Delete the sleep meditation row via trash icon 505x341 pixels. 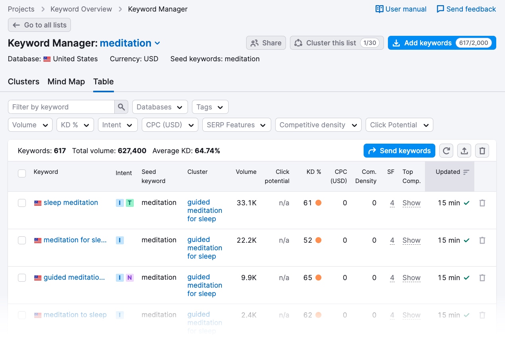click(x=482, y=203)
